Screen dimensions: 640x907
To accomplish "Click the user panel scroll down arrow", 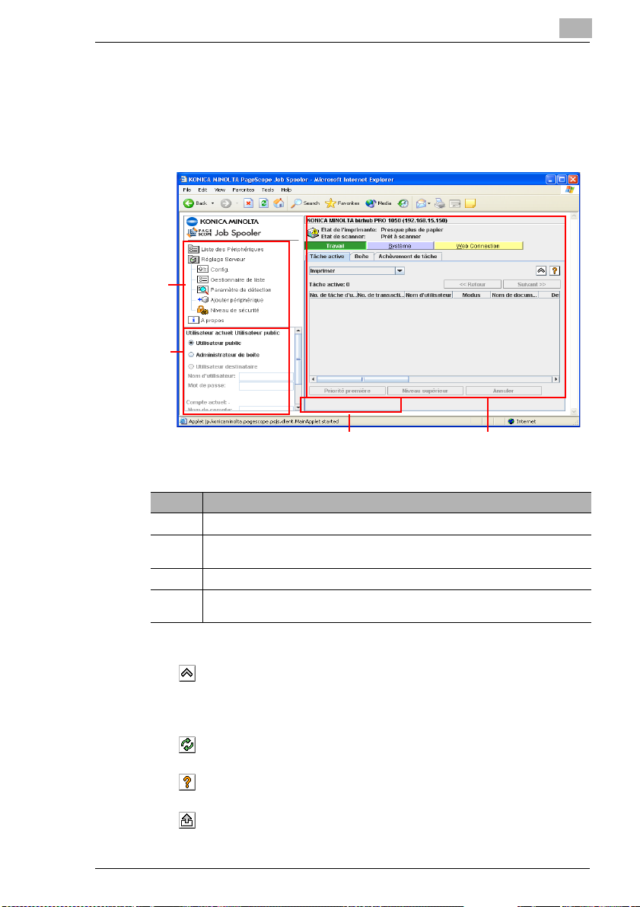I will (x=298, y=408).
